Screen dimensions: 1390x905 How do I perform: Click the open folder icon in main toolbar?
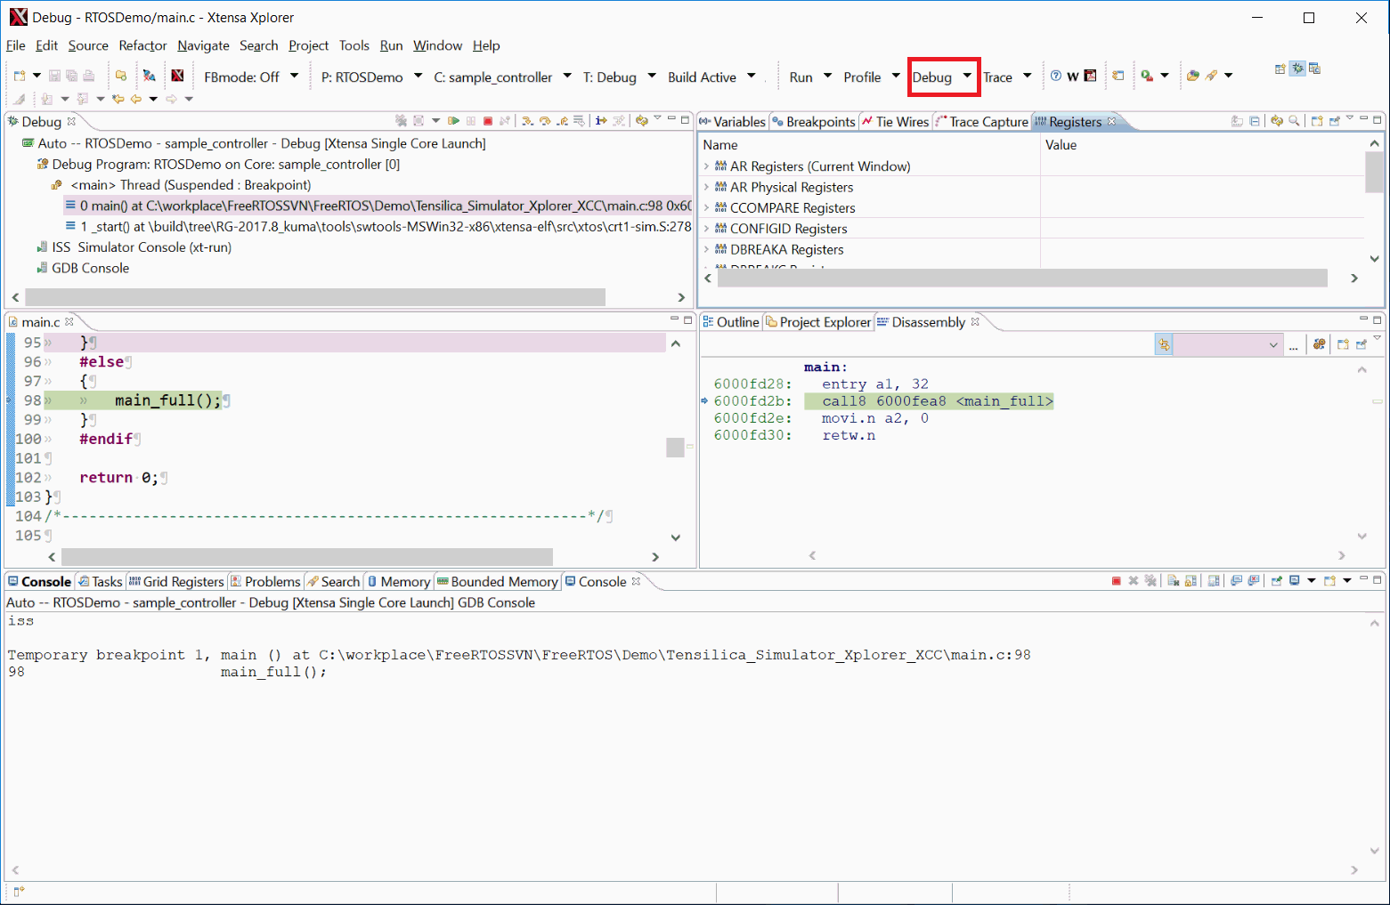[121, 76]
